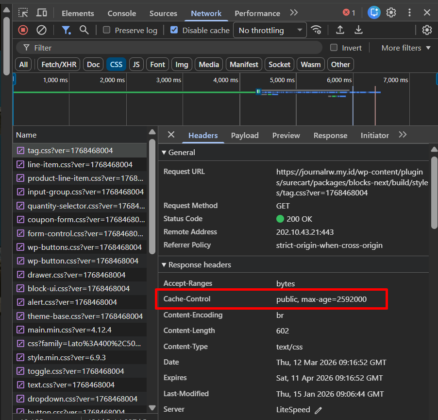Open the network search magnifier
The image size is (438, 420).
(x=84, y=30)
